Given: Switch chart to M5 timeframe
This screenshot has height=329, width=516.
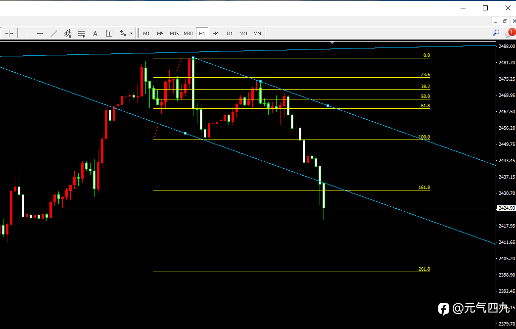Looking at the screenshot, I should click(160, 33).
